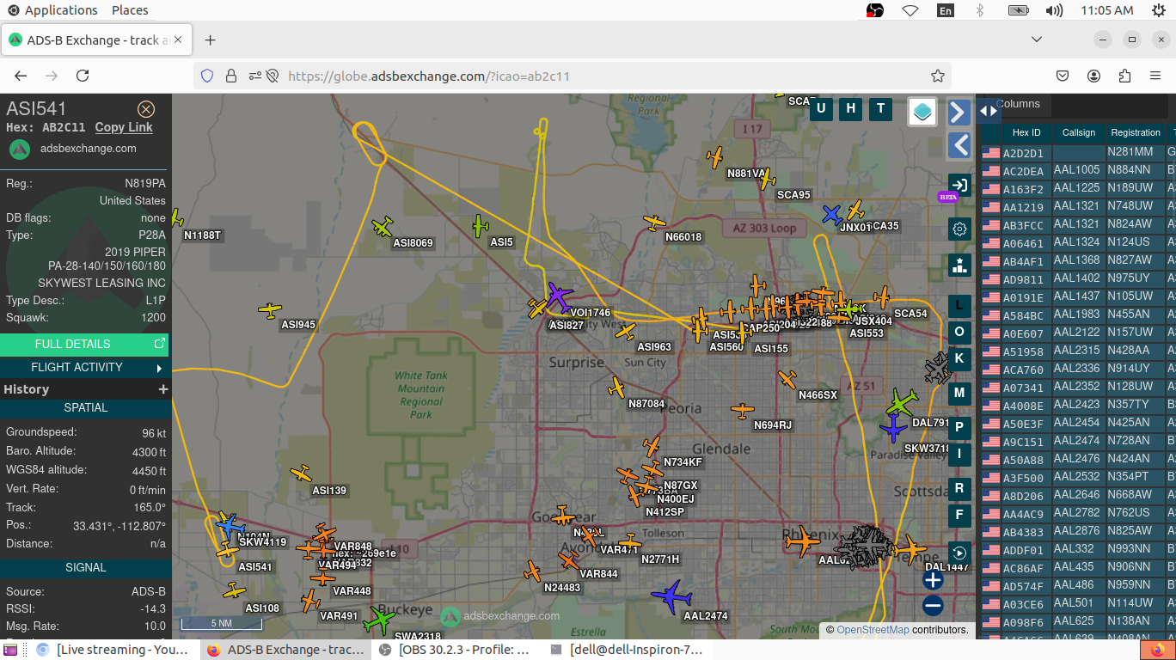This screenshot has height=660, width=1176.
Task: Toggle the M map option
Action: 959,393
